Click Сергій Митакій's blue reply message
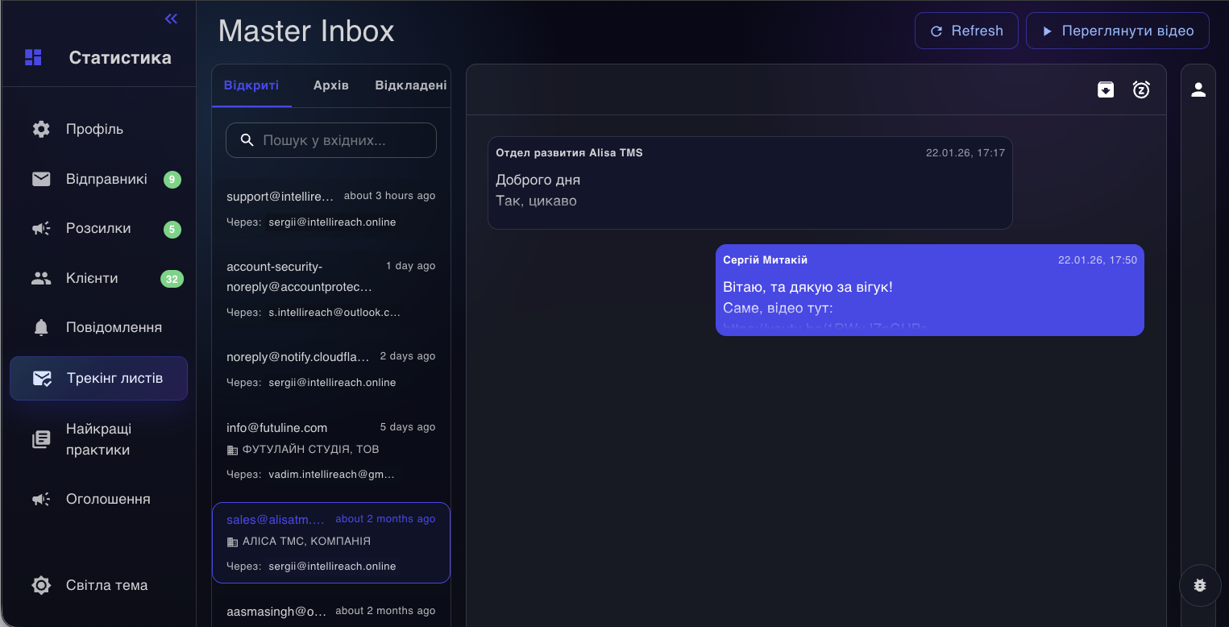 coord(930,290)
